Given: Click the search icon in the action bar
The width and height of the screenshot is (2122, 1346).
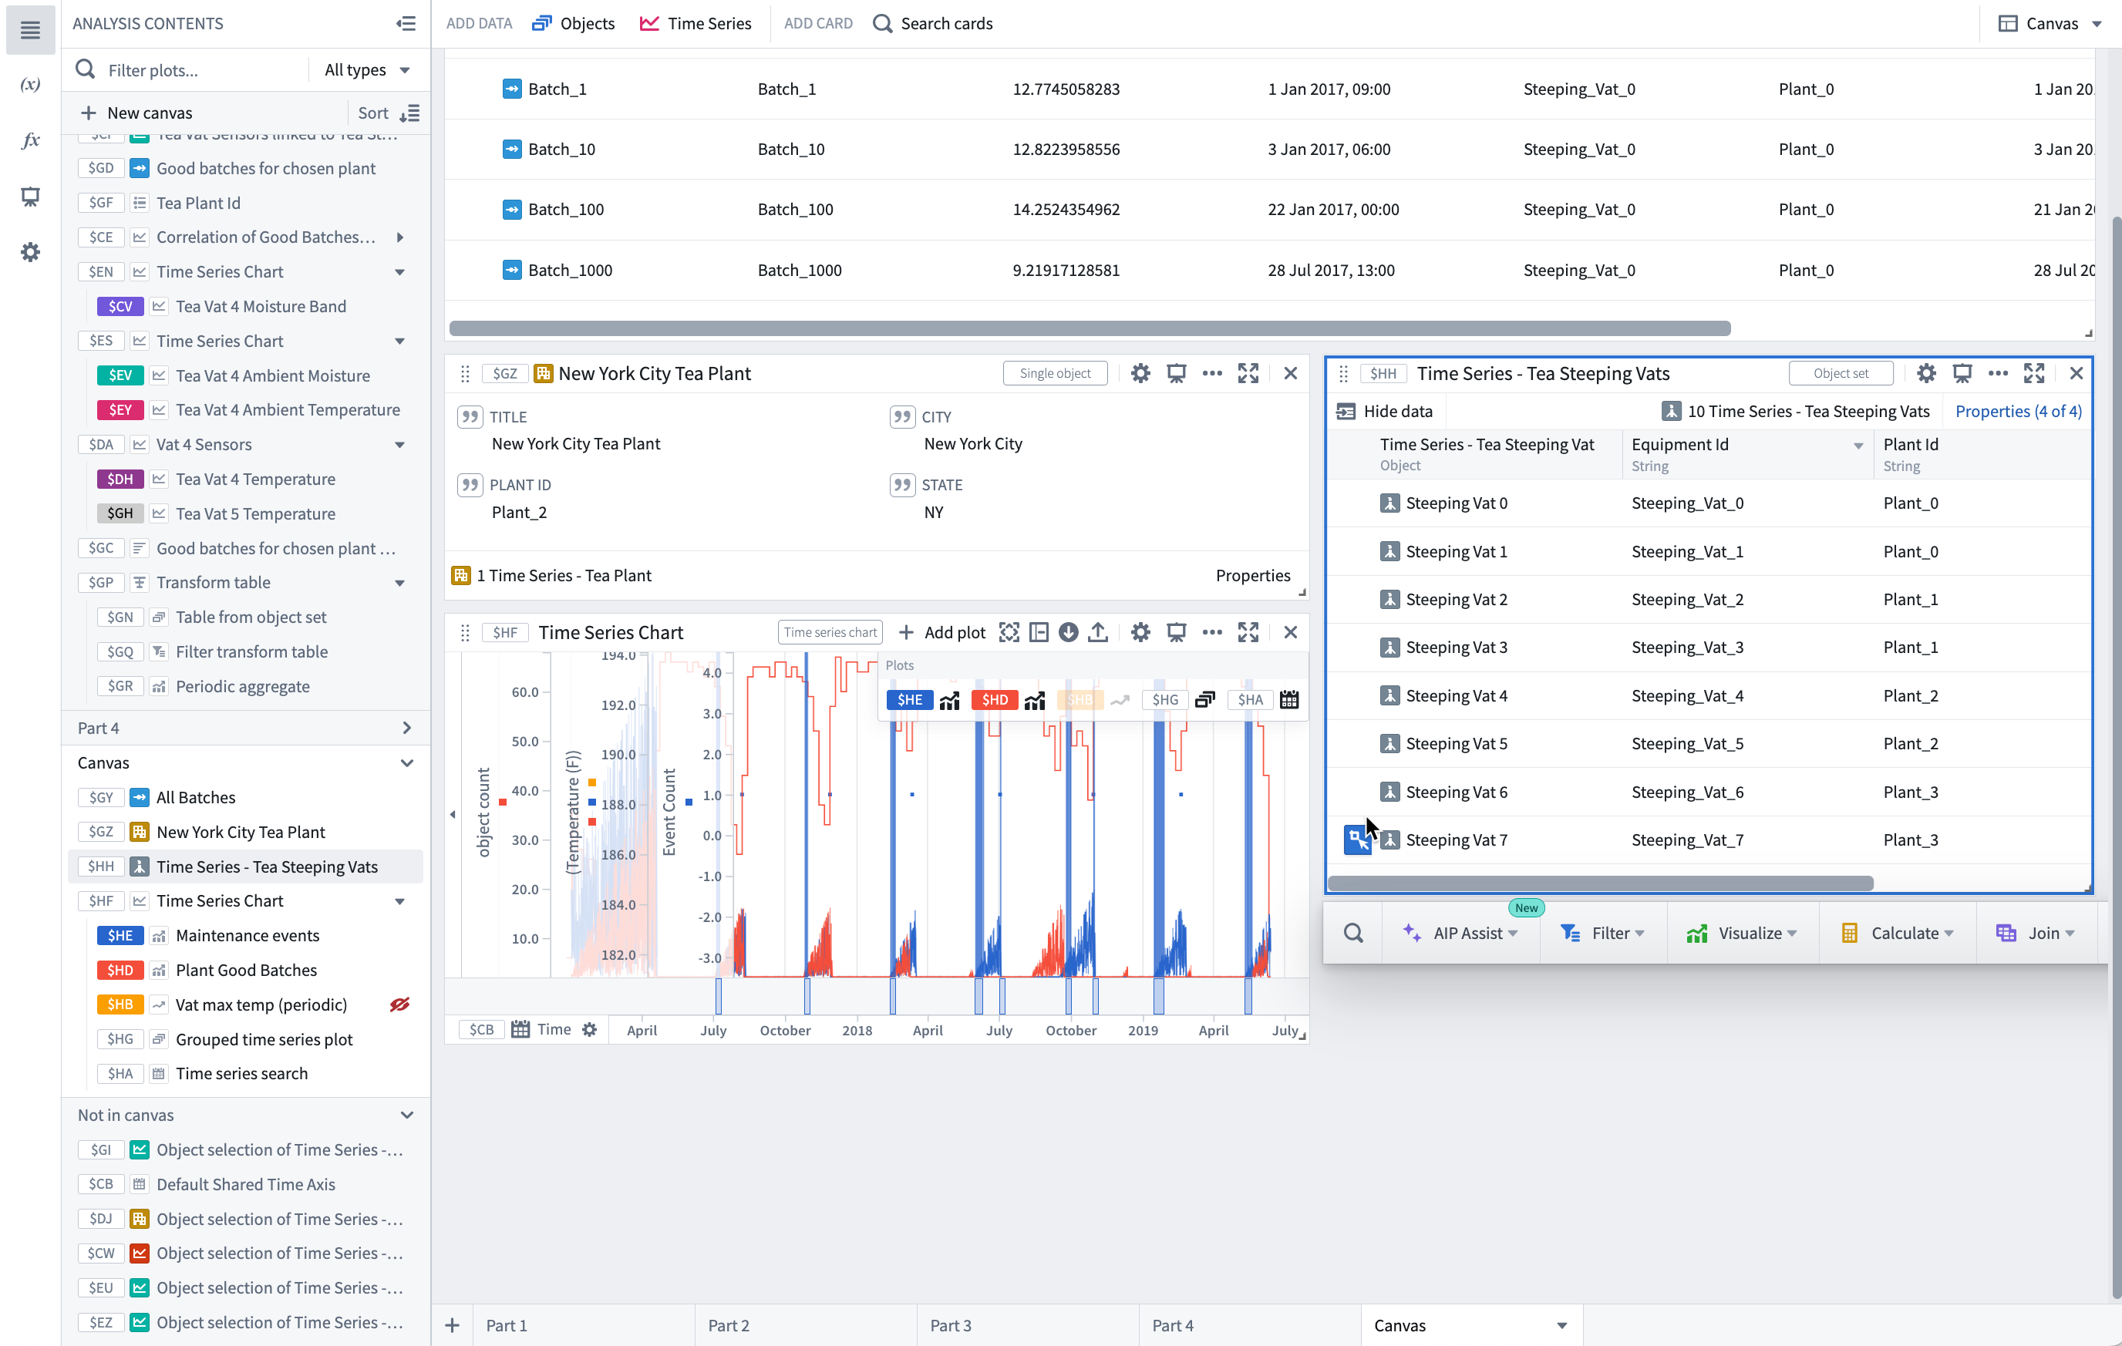Looking at the screenshot, I should [1353, 933].
